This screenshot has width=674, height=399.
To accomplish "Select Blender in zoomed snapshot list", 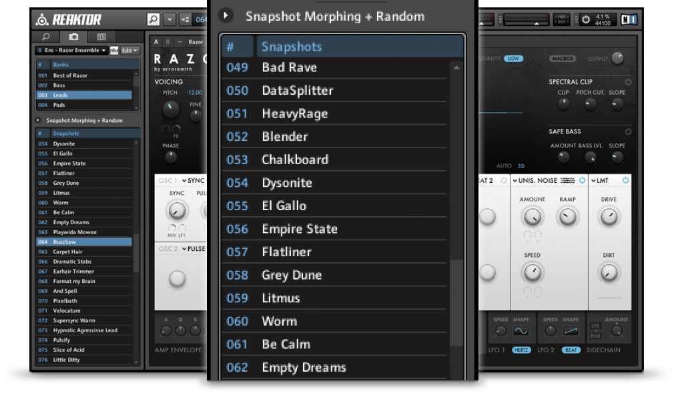I will (x=334, y=137).
